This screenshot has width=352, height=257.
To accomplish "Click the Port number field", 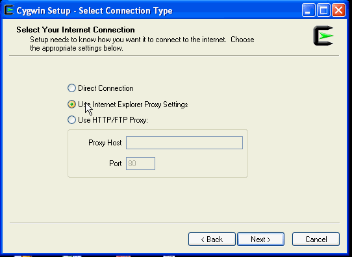I will tap(140, 164).
